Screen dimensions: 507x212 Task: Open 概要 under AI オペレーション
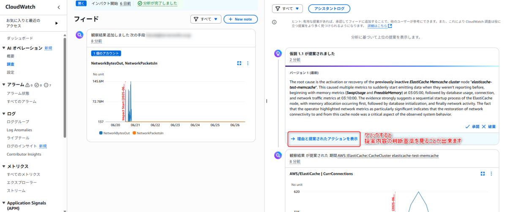point(11,56)
